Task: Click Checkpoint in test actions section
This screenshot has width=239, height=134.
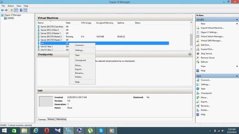Action: [x=206, y=93]
